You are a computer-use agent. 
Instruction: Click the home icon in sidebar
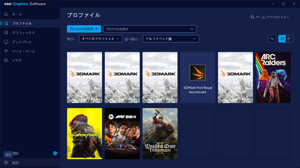pos(6,14)
